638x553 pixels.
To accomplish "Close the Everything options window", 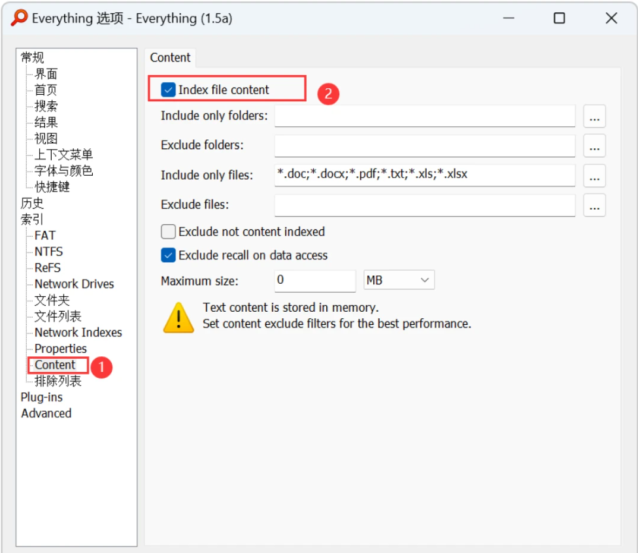I will (x=611, y=18).
